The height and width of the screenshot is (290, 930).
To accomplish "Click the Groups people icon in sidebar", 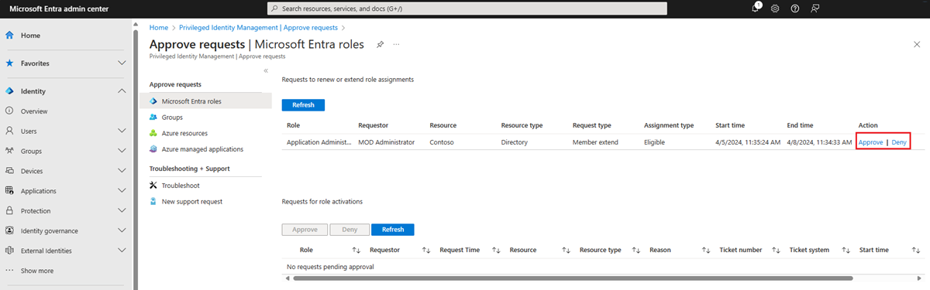I will coord(10,151).
